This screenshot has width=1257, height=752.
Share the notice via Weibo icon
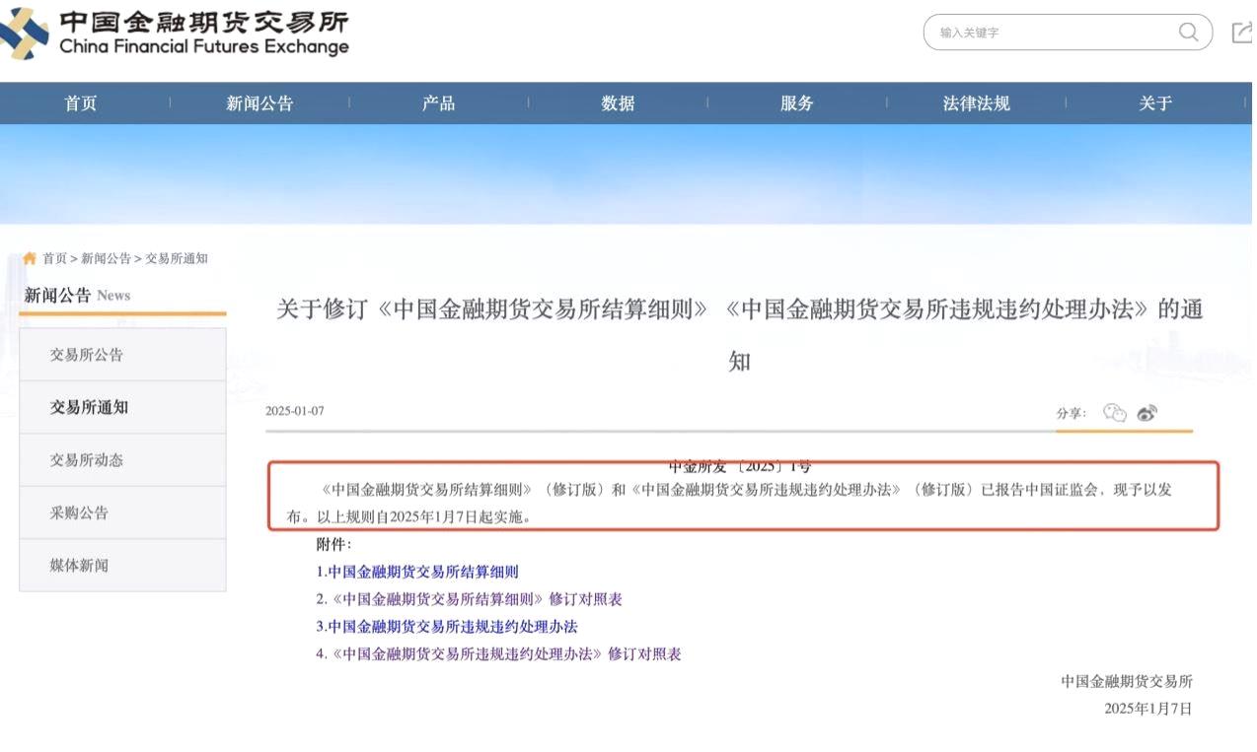click(1146, 413)
